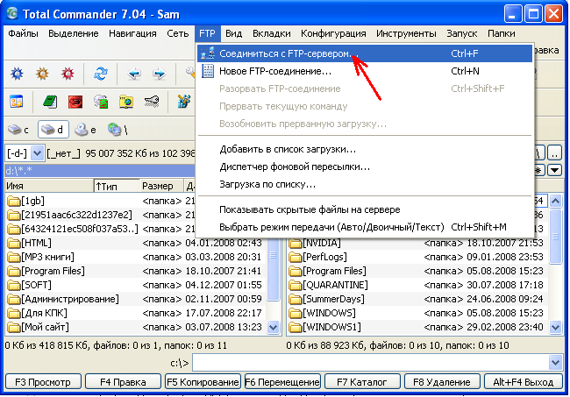Click the green notepad toolbar icon
Screen dimensions: 570x397
coord(49,102)
